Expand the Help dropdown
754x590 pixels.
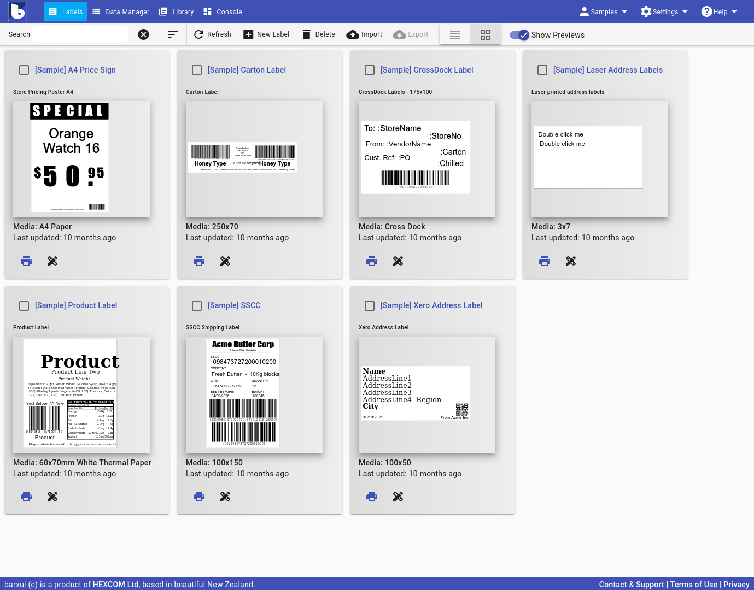719,11
